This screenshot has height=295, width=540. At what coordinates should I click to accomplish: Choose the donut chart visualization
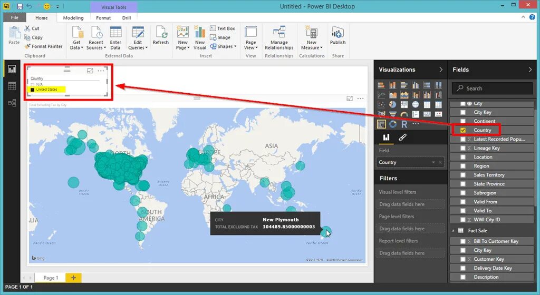pyautogui.click(x=392, y=124)
